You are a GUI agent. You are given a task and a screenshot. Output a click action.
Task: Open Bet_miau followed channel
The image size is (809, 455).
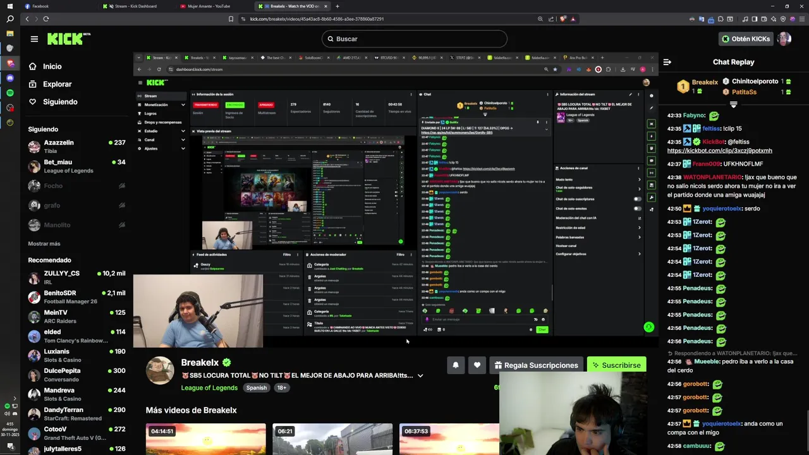point(77,166)
